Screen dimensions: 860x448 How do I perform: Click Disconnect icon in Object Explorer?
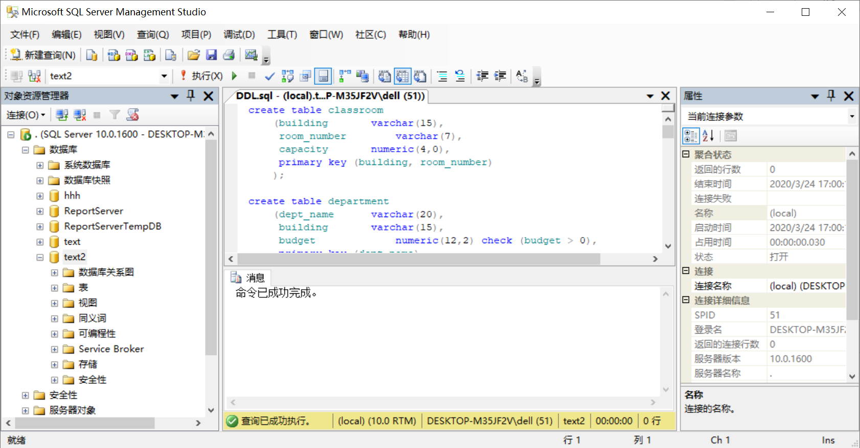(x=80, y=115)
